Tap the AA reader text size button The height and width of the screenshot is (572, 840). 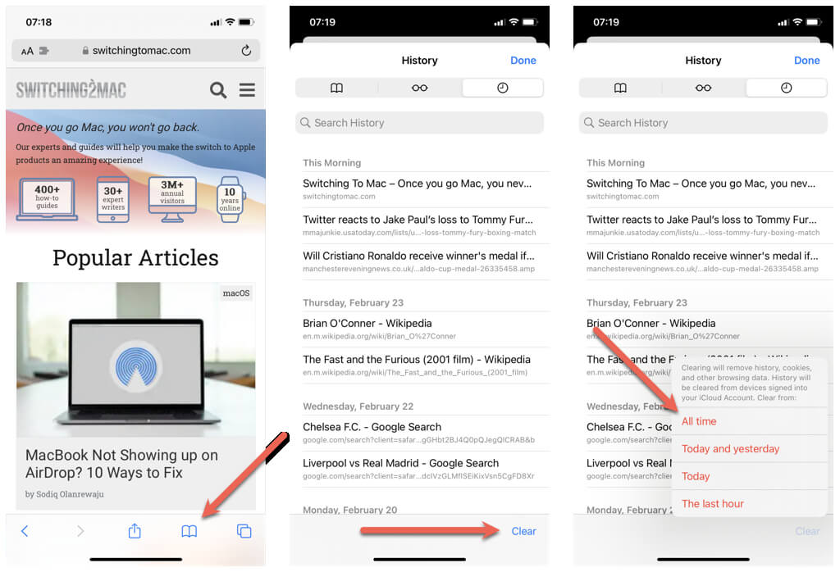27,51
